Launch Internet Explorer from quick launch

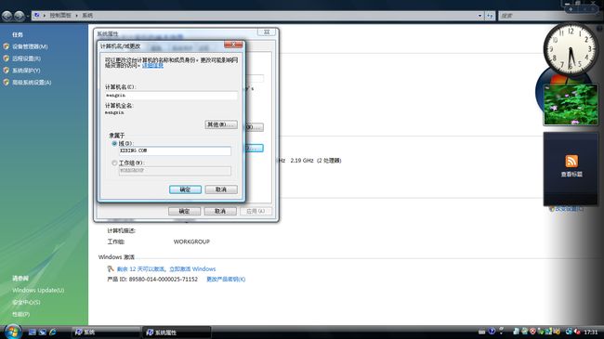point(52,332)
